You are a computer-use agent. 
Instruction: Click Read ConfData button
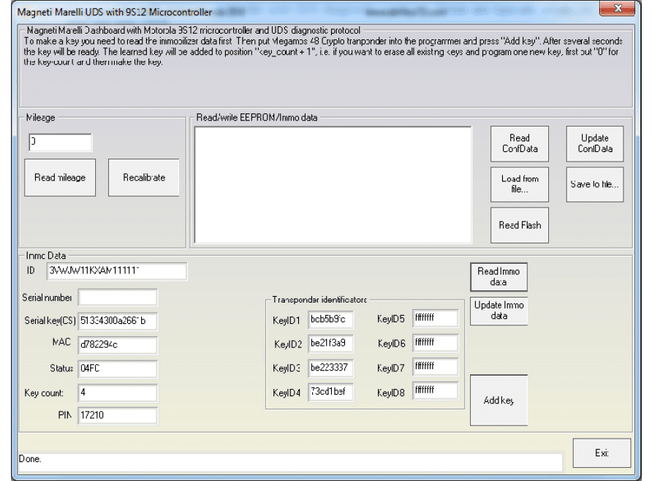(x=519, y=143)
